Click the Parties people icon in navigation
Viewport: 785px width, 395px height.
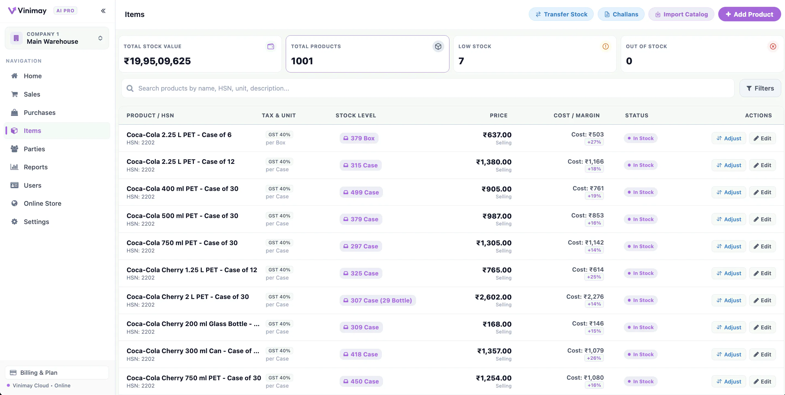click(x=14, y=149)
